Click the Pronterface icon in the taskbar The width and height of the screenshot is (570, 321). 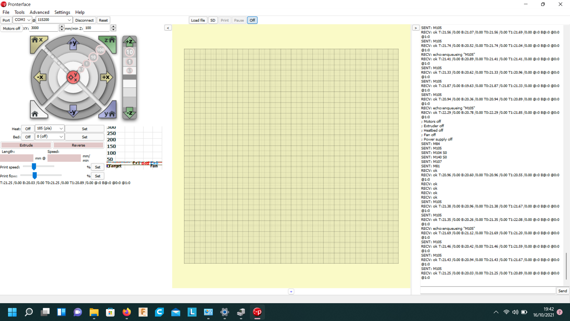pos(257,312)
